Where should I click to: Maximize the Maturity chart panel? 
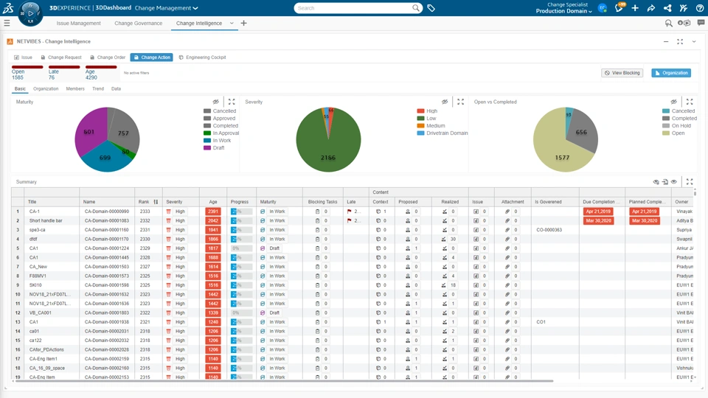[232, 102]
